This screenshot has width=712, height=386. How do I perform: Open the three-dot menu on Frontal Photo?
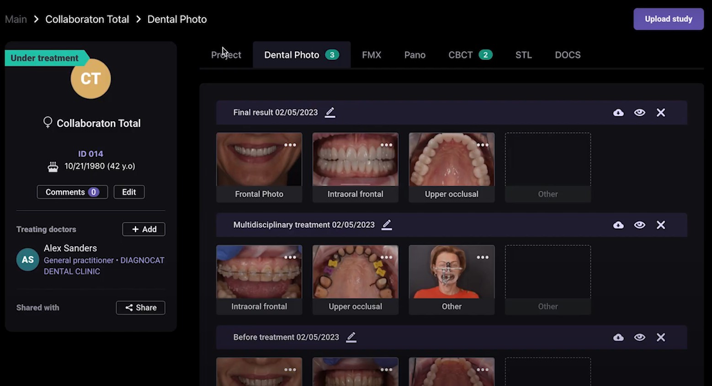point(290,145)
